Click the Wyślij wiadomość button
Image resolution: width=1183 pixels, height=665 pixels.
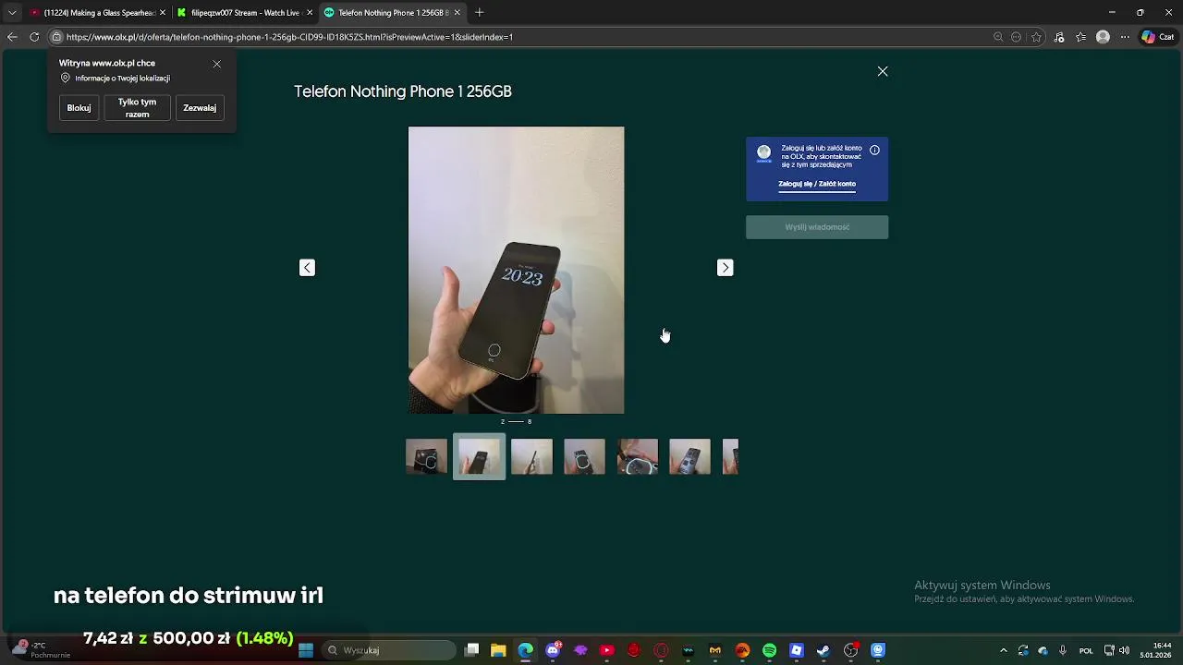[817, 227]
